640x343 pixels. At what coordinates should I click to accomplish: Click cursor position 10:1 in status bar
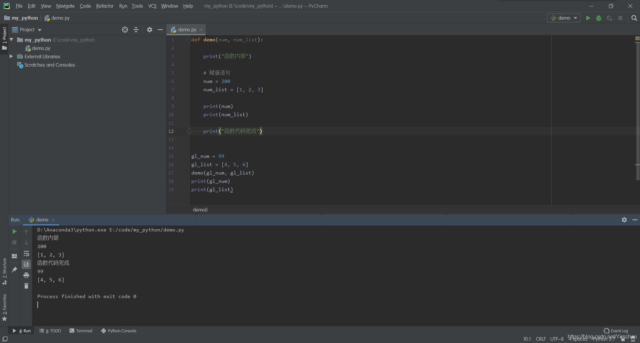[527, 339]
